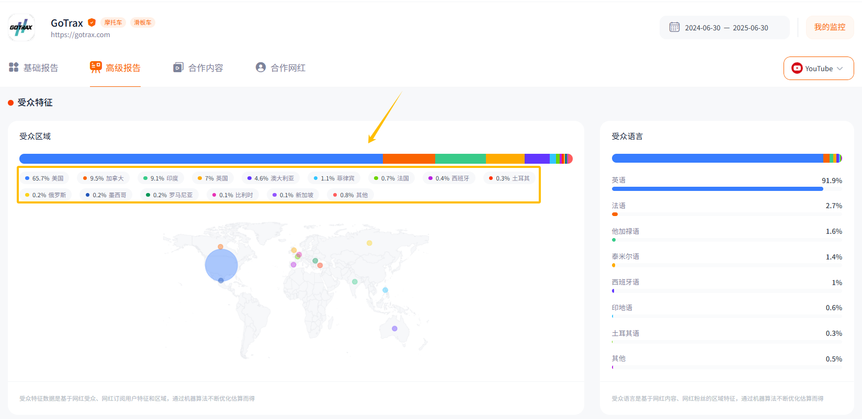This screenshot has height=419, width=862.
Task: Open the start date 2024-06-30 field
Action: 702,28
